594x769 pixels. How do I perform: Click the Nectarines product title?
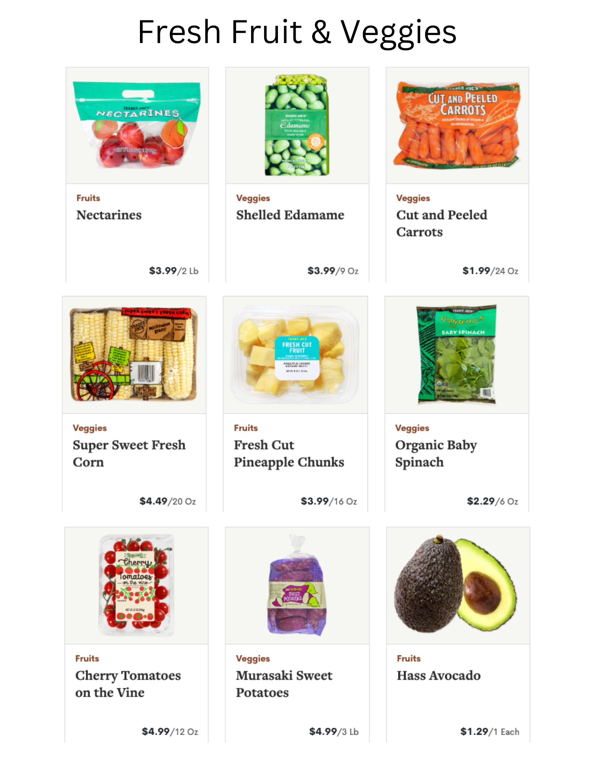pyautogui.click(x=109, y=215)
